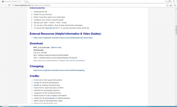Click the External Resources heading
Viewport: 177px width, 107px height.
tap(65, 34)
